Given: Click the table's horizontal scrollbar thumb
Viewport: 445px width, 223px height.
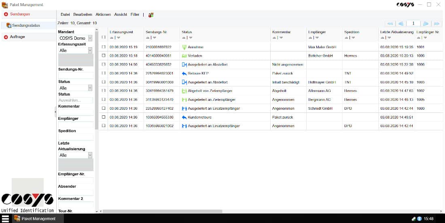Looking at the screenshot, I should pyautogui.click(x=162, y=211).
